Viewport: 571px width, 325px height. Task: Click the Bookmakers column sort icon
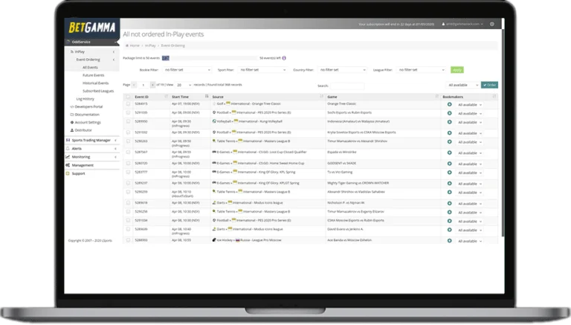coord(494,97)
